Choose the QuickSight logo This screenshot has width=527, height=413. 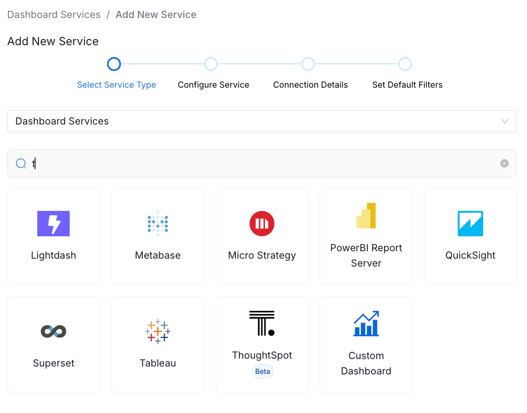470,224
